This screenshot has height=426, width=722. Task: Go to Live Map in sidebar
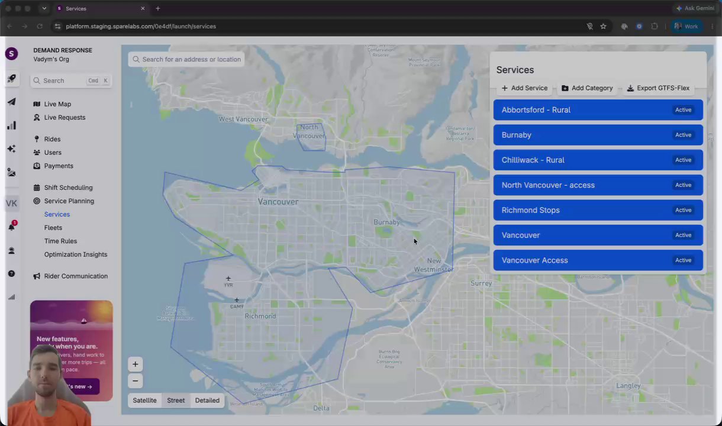pos(57,104)
